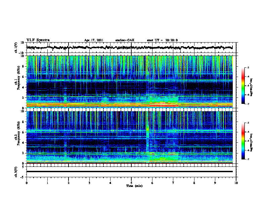The height and width of the screenshot is (205, 266).
Task: Click the "start UT = 20:20:0" text
Action: point(162,40)
